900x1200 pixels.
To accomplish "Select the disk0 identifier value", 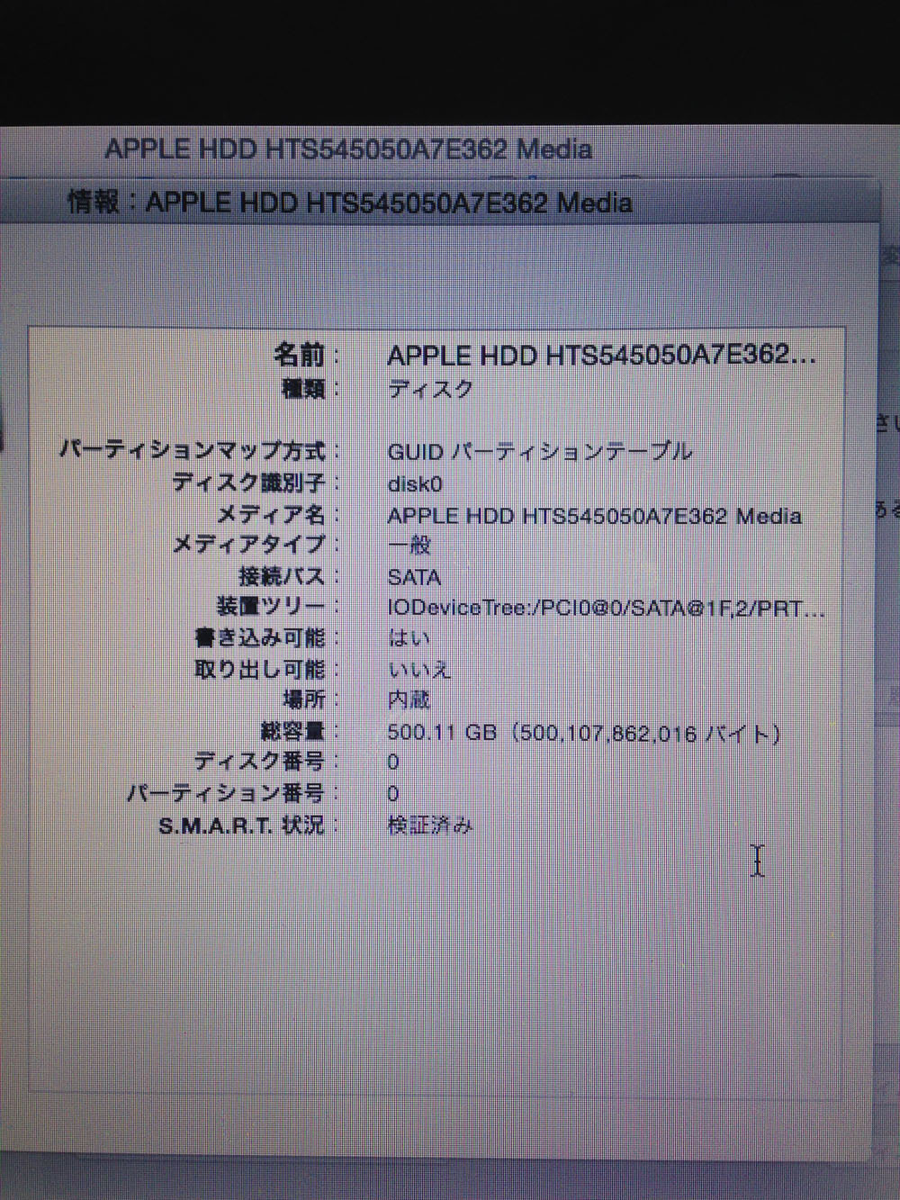I will pos(415,484).
